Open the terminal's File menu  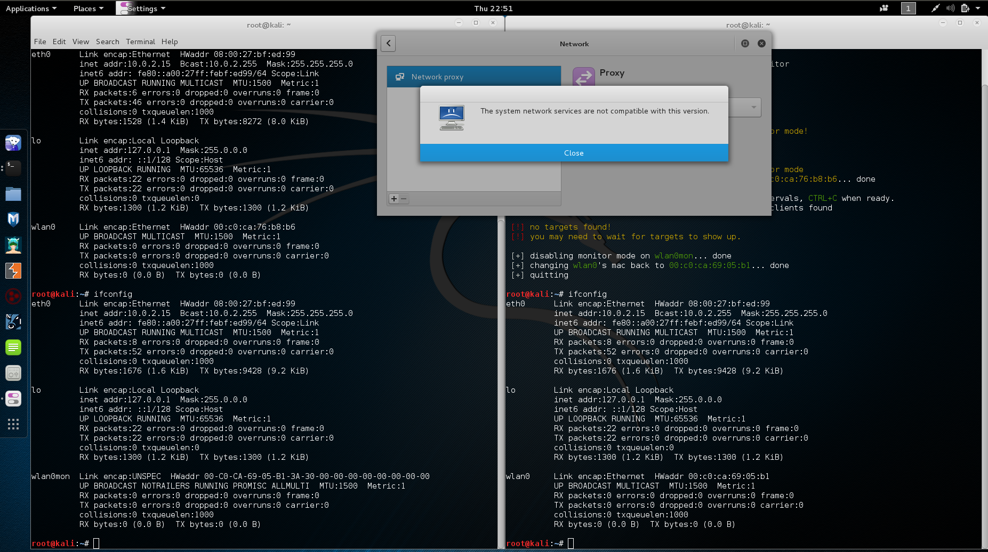pos(40,42)
